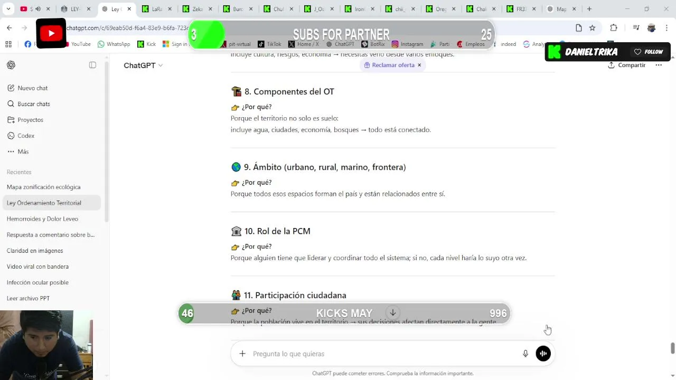Viewport: 676px width, 380px height.
Task: Open the Kick bookmark
Action: point(146,44)
